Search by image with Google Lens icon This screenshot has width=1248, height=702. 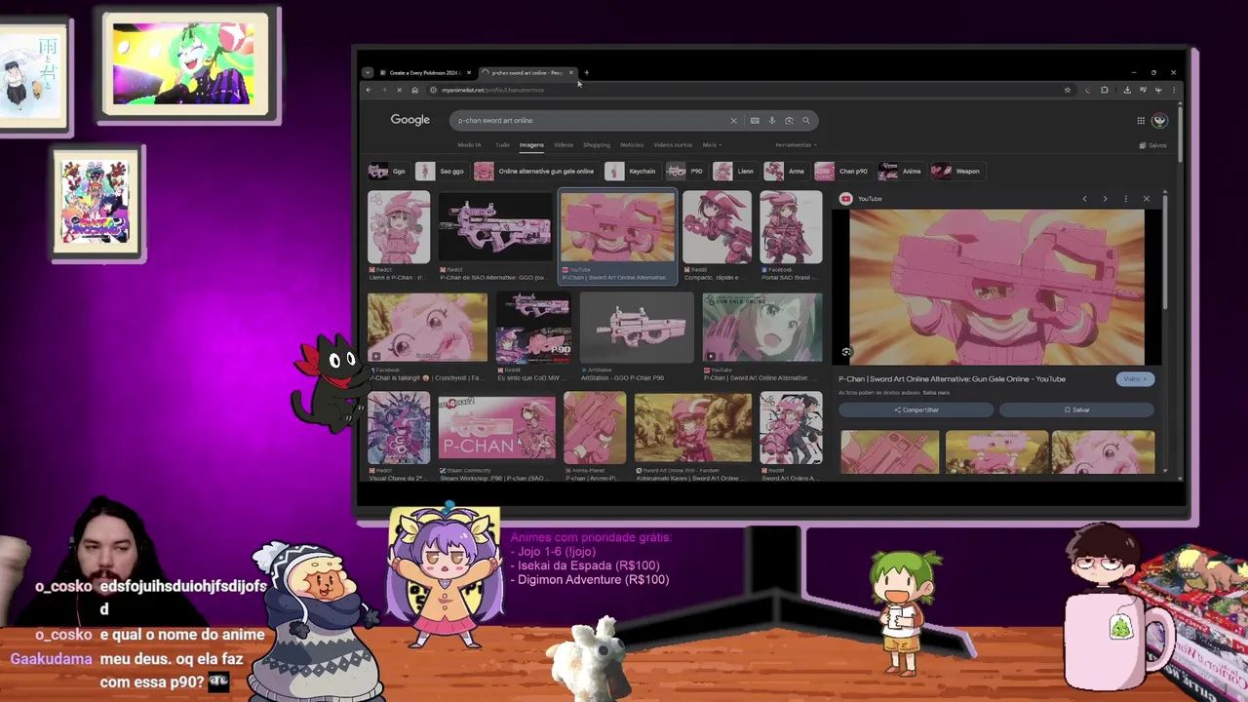789,121
